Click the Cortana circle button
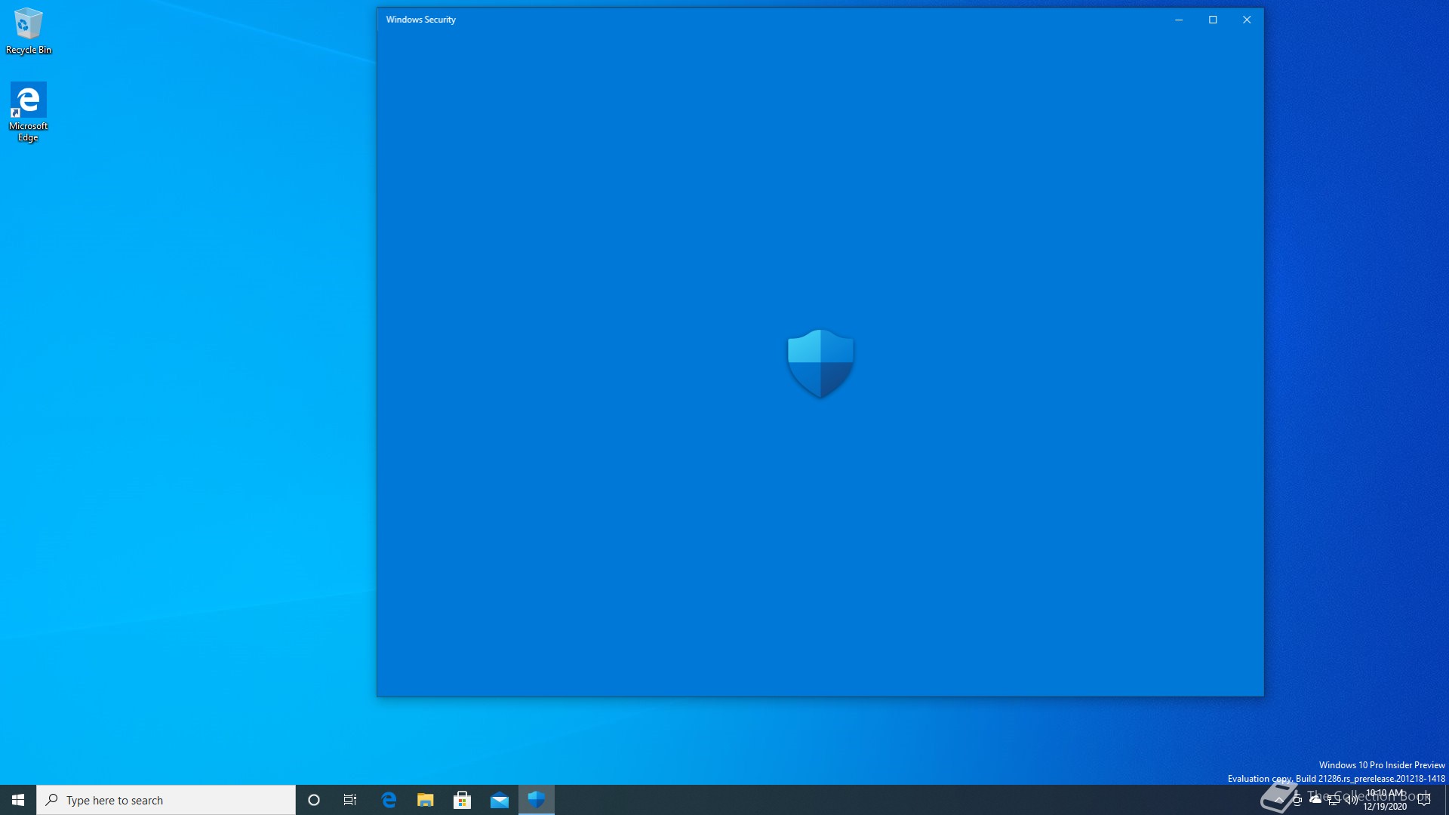 314,800
